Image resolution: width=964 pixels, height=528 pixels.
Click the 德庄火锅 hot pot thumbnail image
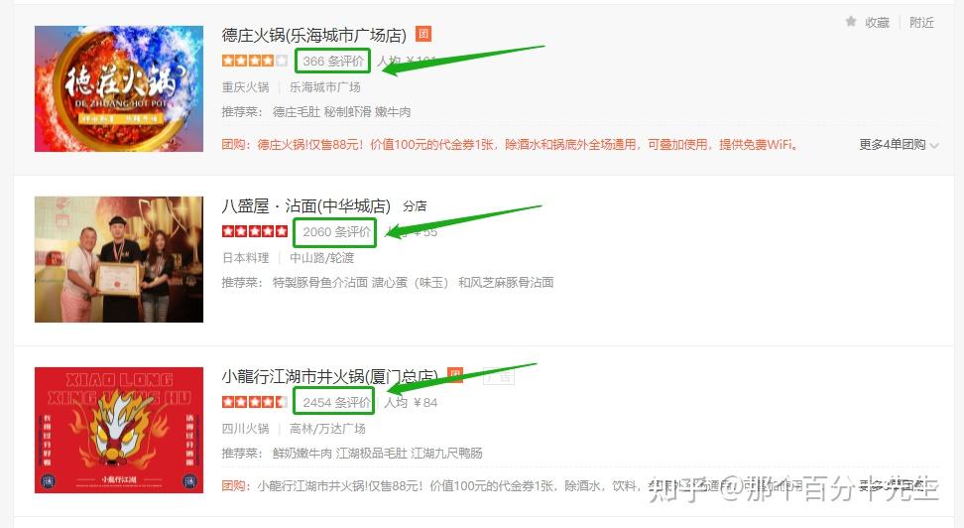pos(119,88)
